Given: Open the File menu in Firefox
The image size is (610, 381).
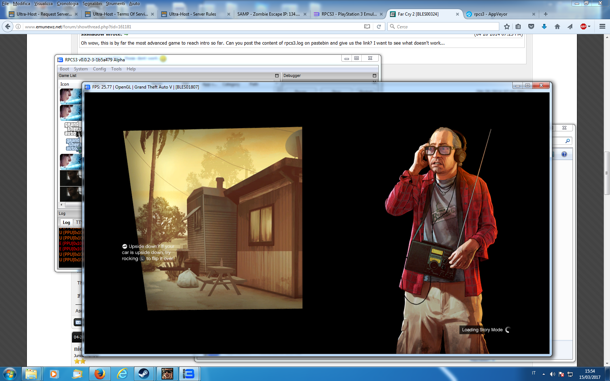Looking at the screenshot, I should point(5,4).
